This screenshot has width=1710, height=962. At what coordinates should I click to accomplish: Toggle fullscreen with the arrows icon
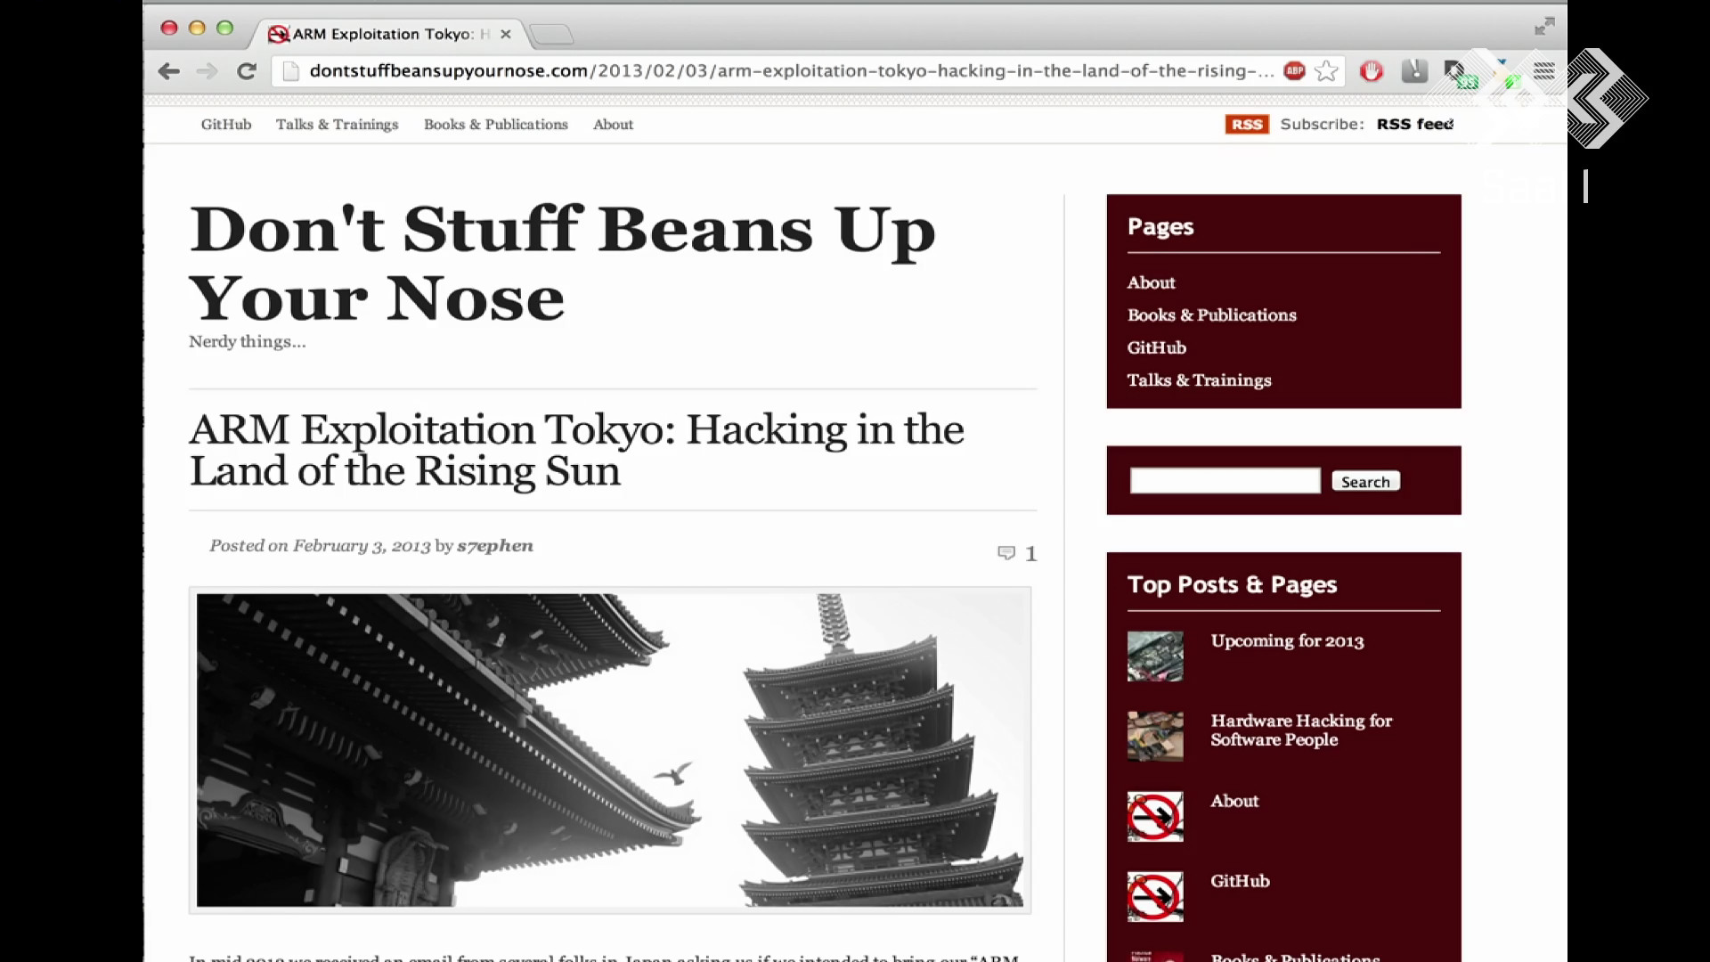coord(1544,27)
